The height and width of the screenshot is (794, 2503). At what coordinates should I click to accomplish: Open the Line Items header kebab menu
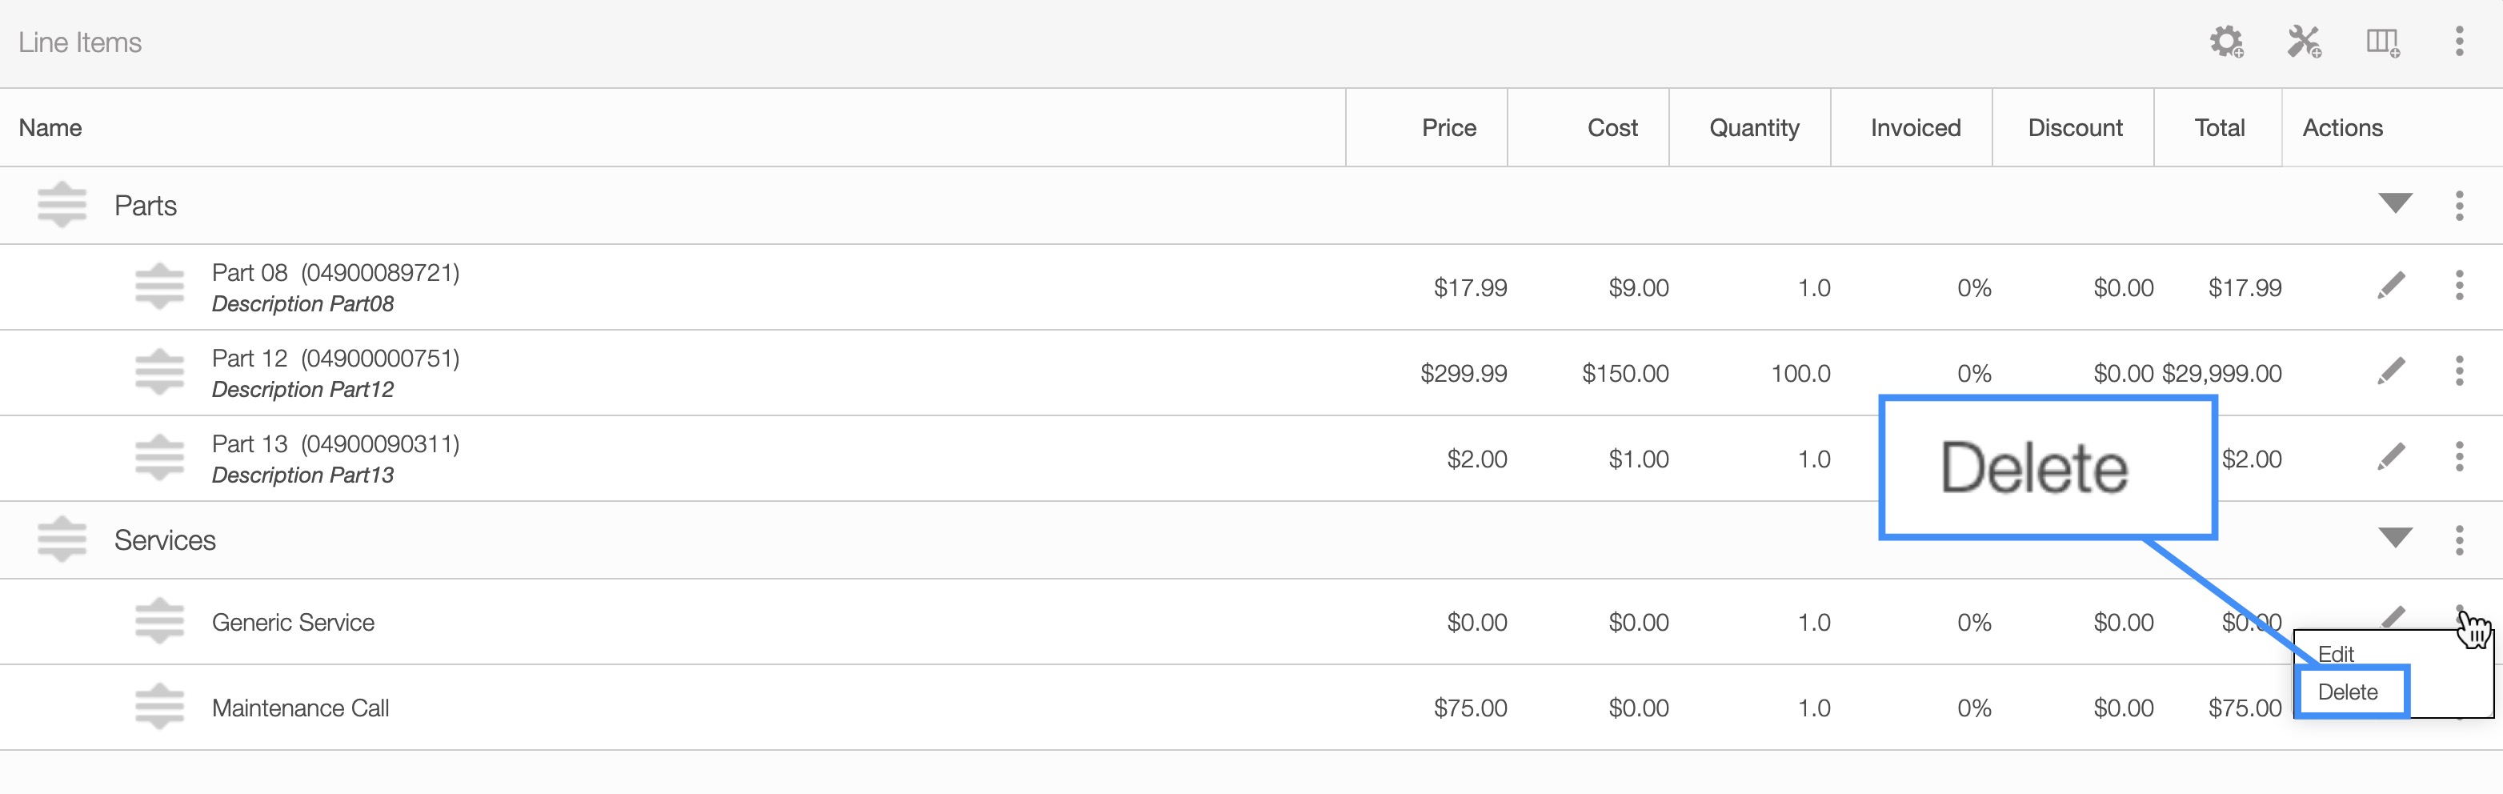tap(2459, 42)
